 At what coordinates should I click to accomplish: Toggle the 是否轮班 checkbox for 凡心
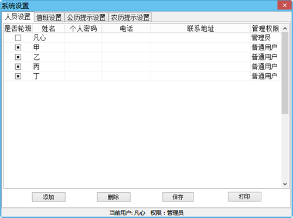(18, 38)
